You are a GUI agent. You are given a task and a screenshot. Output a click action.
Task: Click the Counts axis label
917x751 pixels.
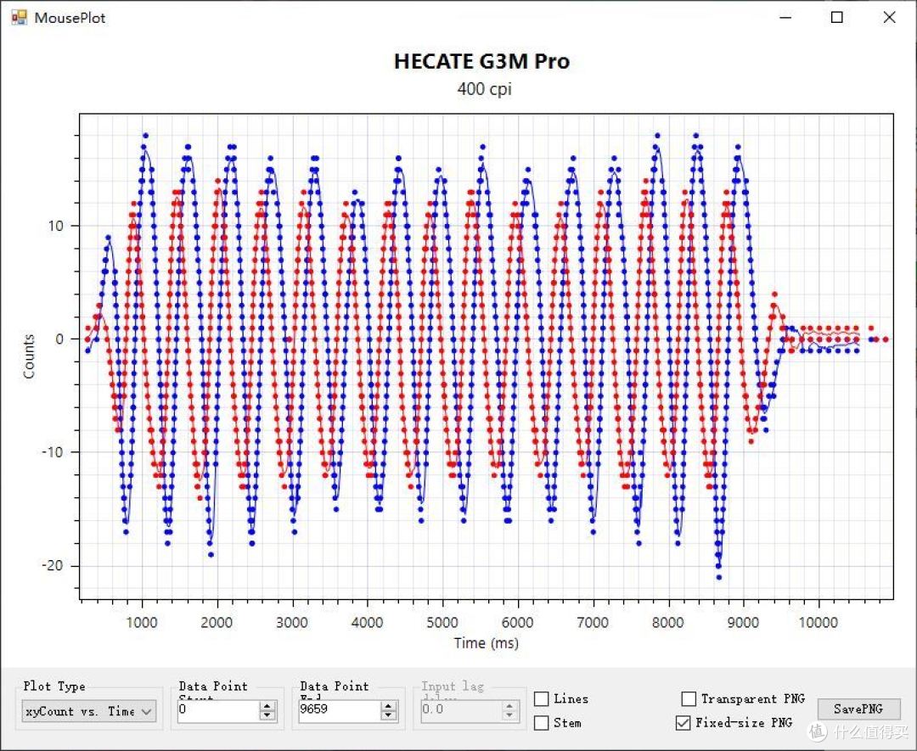pos(29,356)
